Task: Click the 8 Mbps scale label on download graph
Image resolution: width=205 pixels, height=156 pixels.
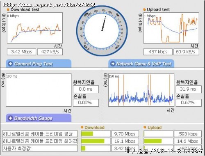Action: point(13,16)
